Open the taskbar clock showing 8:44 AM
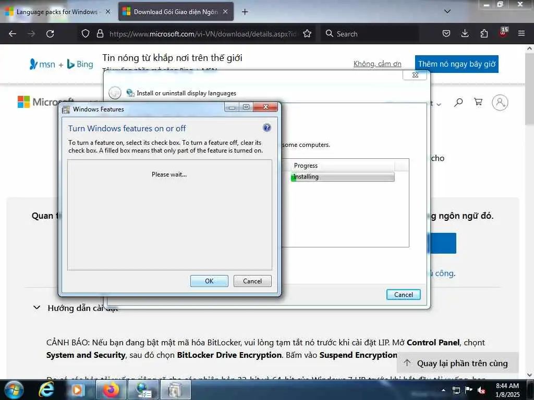 [507, 390]
